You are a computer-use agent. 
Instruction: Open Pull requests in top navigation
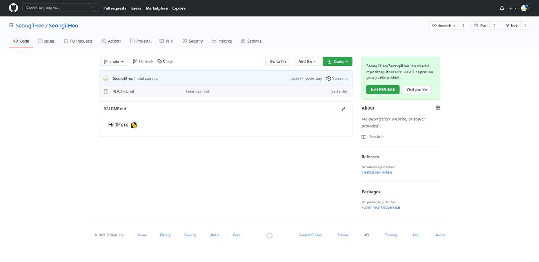[115, 8]
